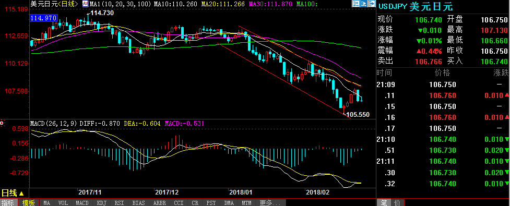
Task: Click the 昨收 value 106.750
Action: pos(494,51)
